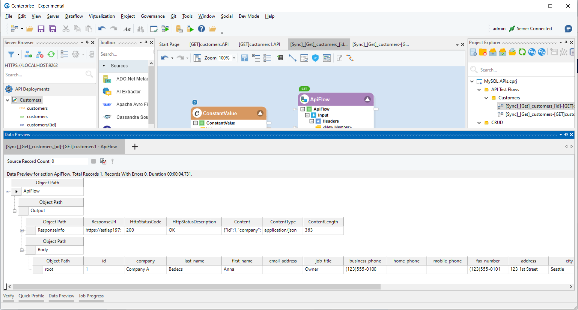Collapse the ApiFlow object with triangle button

pos(367,99)
